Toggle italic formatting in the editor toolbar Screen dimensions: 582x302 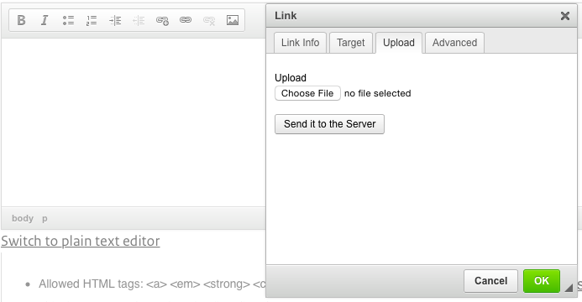click(x=45, y=20)
